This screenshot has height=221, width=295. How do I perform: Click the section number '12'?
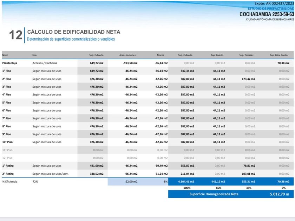(15, 35)
